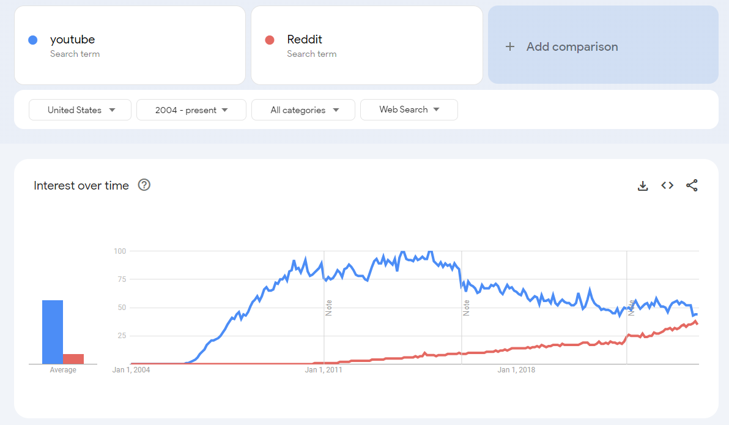729x425 pixels.
Task: Edit the youtube search term
Action: [72, 40]
